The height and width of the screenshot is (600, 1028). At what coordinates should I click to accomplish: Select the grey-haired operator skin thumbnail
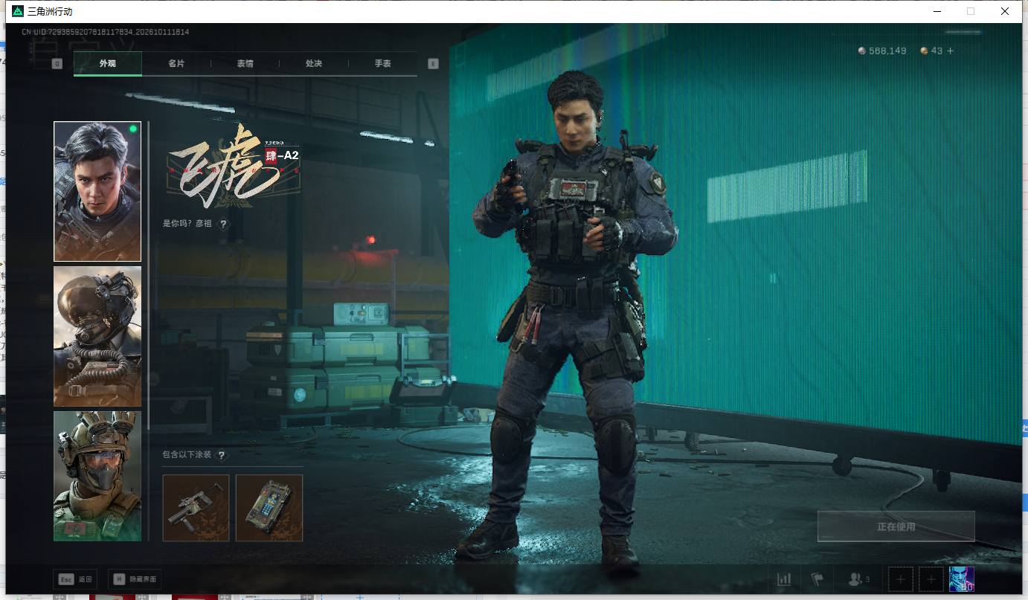[x=97, y=192]
